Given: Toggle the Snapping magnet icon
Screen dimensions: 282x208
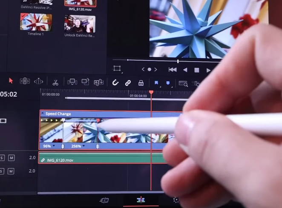Looking at the screenshot, I should click(x=115, y=83).
